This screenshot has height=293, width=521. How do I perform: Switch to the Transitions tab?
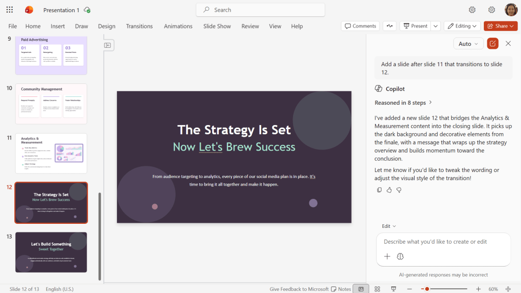pyautogui.click(x=139, y=26)
